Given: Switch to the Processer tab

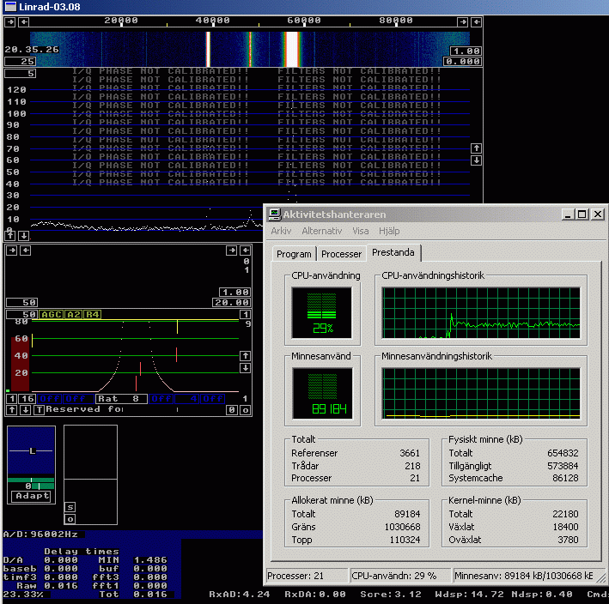Looking at the screenshot, I should click(341, 254).
